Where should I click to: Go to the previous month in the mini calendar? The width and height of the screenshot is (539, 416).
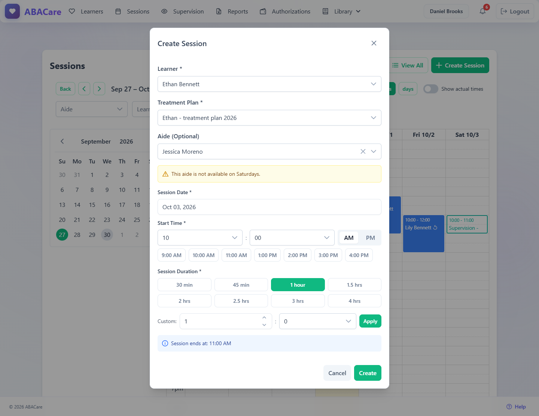tap(62, 141)
